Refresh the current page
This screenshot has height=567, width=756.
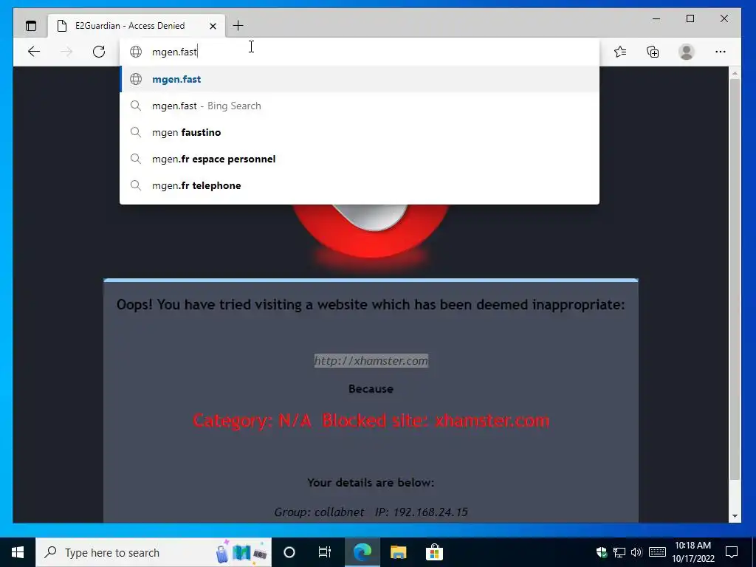click(99, 52)
